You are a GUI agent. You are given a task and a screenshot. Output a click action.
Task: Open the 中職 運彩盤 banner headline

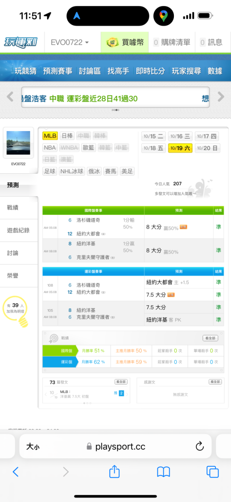point(93,98)
